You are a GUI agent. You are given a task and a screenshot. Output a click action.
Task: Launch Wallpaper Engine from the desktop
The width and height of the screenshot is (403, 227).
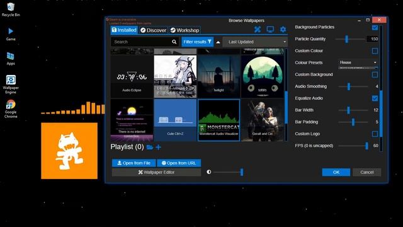(11, 84)
